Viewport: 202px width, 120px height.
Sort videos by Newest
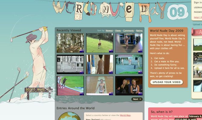[109, 30]
